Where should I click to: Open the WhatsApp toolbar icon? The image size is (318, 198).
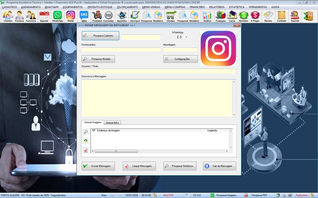coord(58,16)
